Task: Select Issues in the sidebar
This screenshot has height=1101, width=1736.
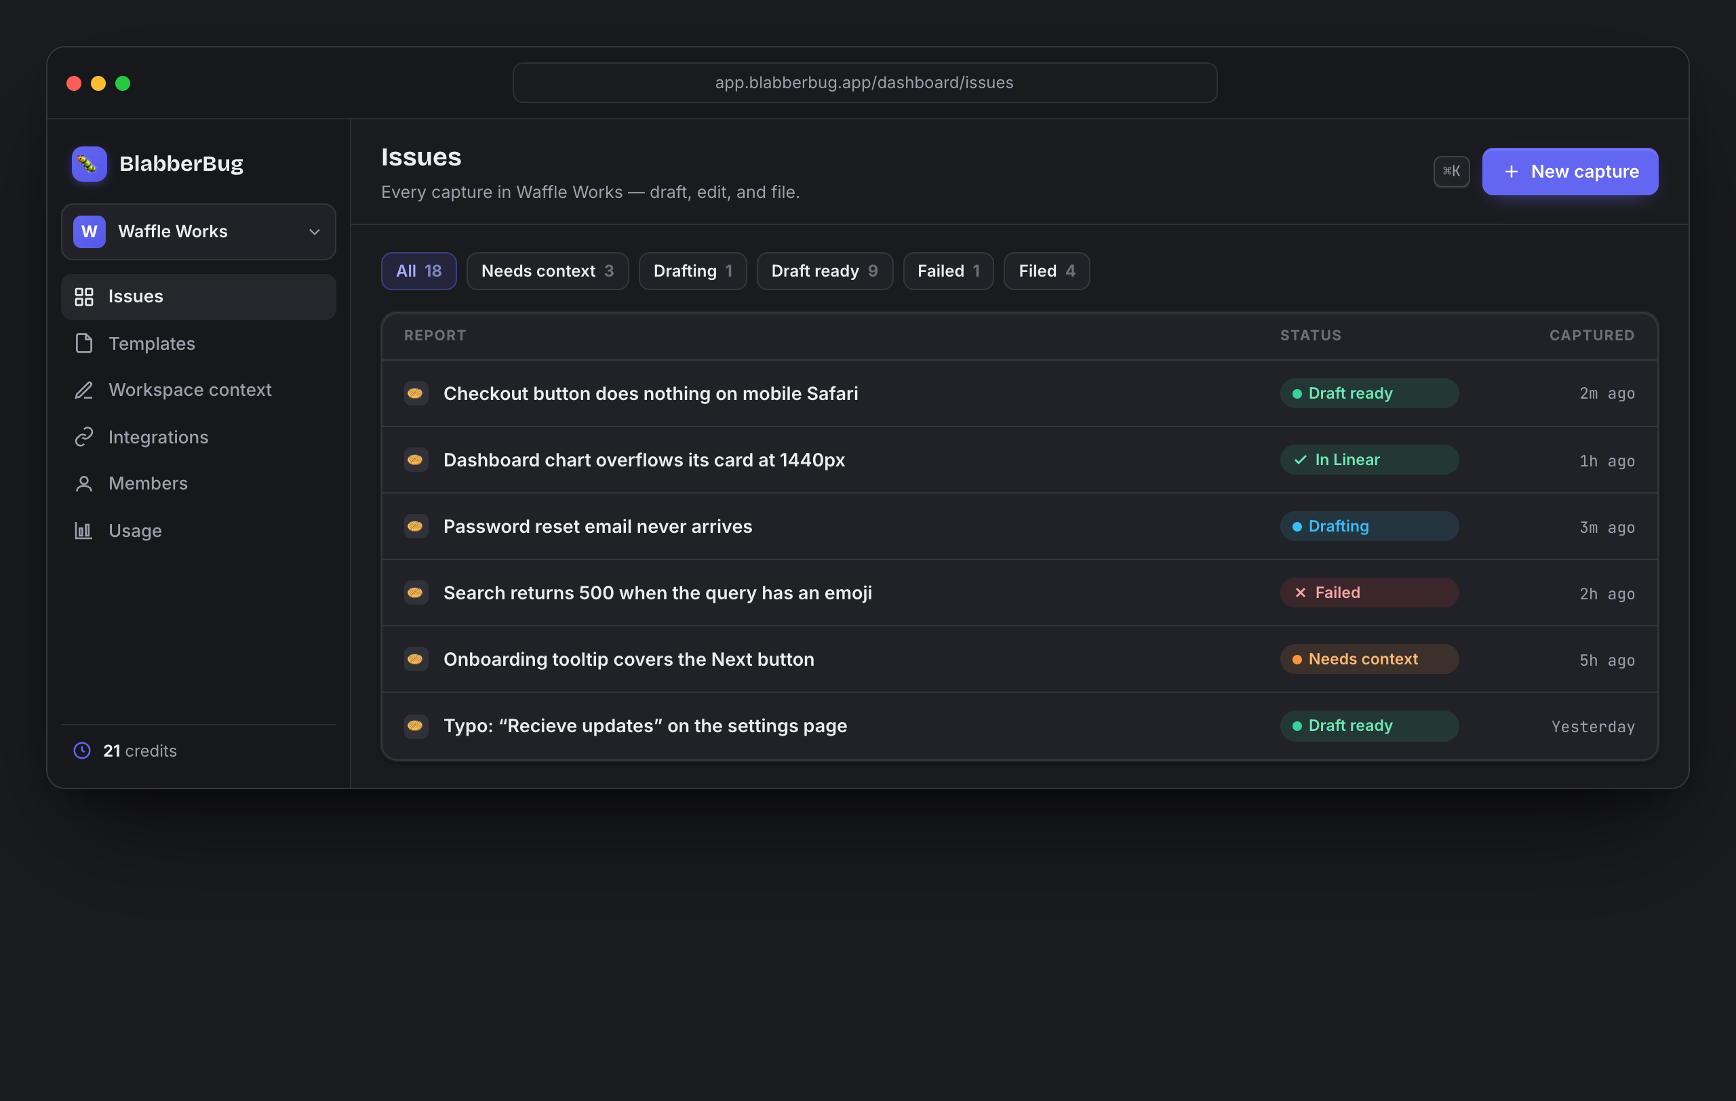Action: coord(198,296)
